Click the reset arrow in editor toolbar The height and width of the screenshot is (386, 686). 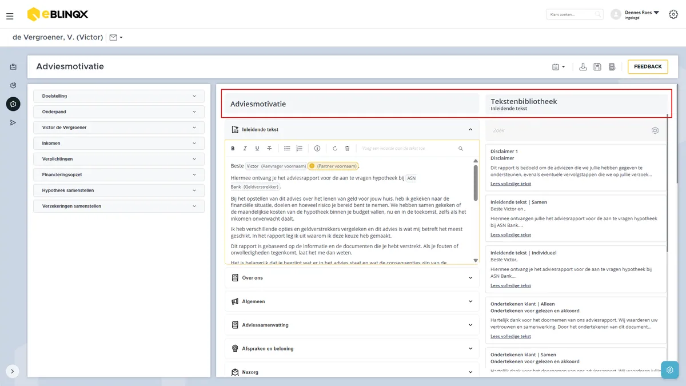coord(335,149)
